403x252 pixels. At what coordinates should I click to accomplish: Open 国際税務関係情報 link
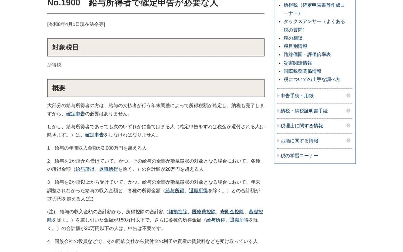[x=303, y=71]
